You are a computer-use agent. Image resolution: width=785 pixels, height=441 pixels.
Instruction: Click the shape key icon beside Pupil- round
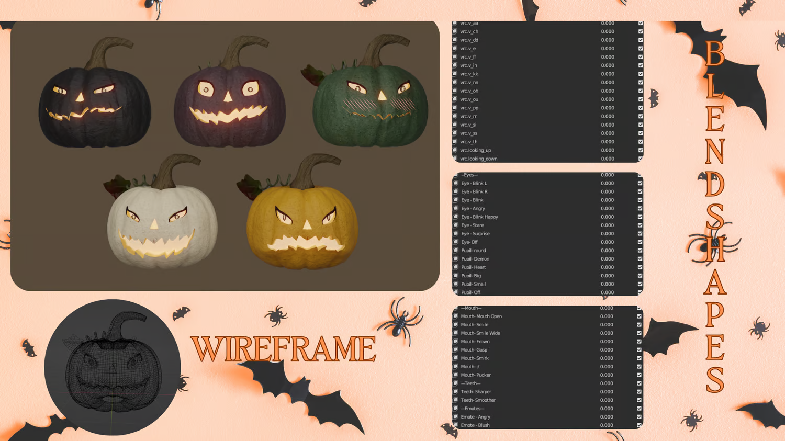tap(456, 250)
